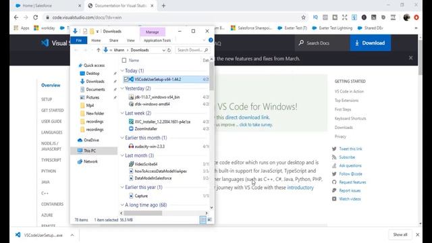Image resolution: width=432 pixels, height=243 pixels.
Task: Switch to Explorer Home ribbon tab
Action: click(x=96, y=40)
